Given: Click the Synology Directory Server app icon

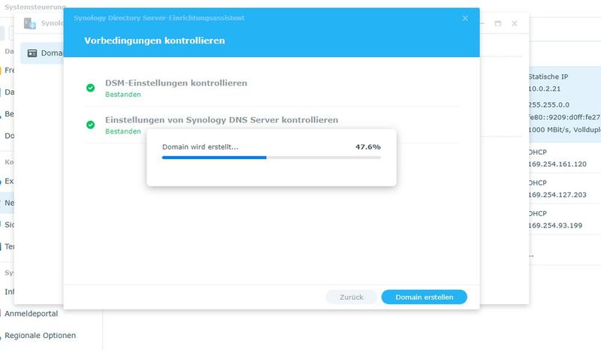Looking at the screenshot, I should (x=29, y=23).
